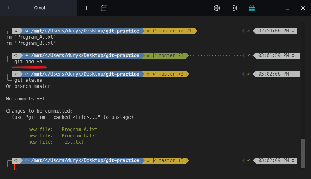Click the 'master ?3' git segment
The height and width of the screenshot is (179, 311).
(166, 56)
